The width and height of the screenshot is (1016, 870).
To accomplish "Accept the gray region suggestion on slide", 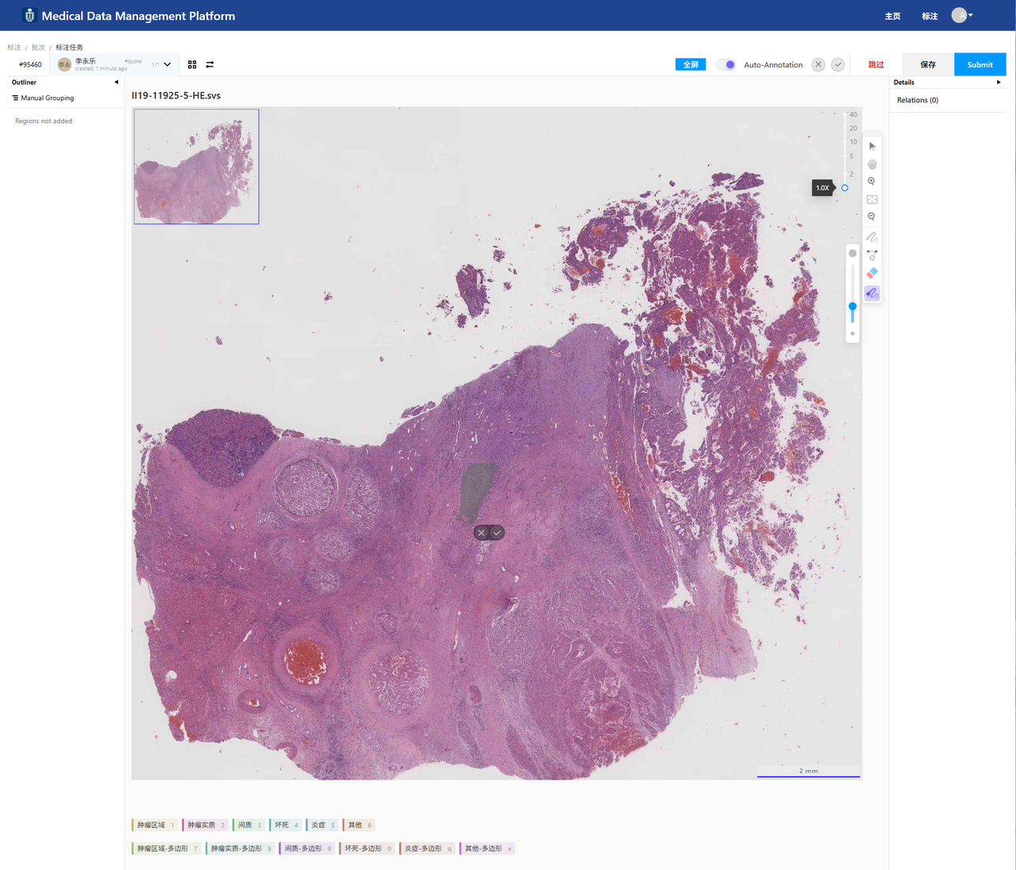I will (497, 533).
